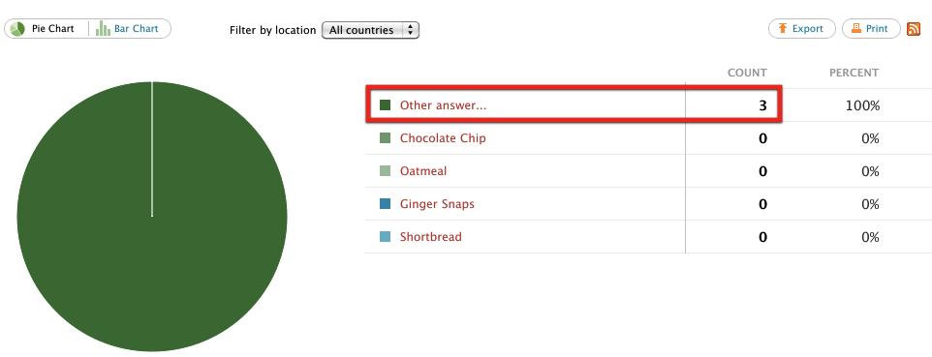
Task: Click the RSS feed icon
Action: click(x=913, y=28)
